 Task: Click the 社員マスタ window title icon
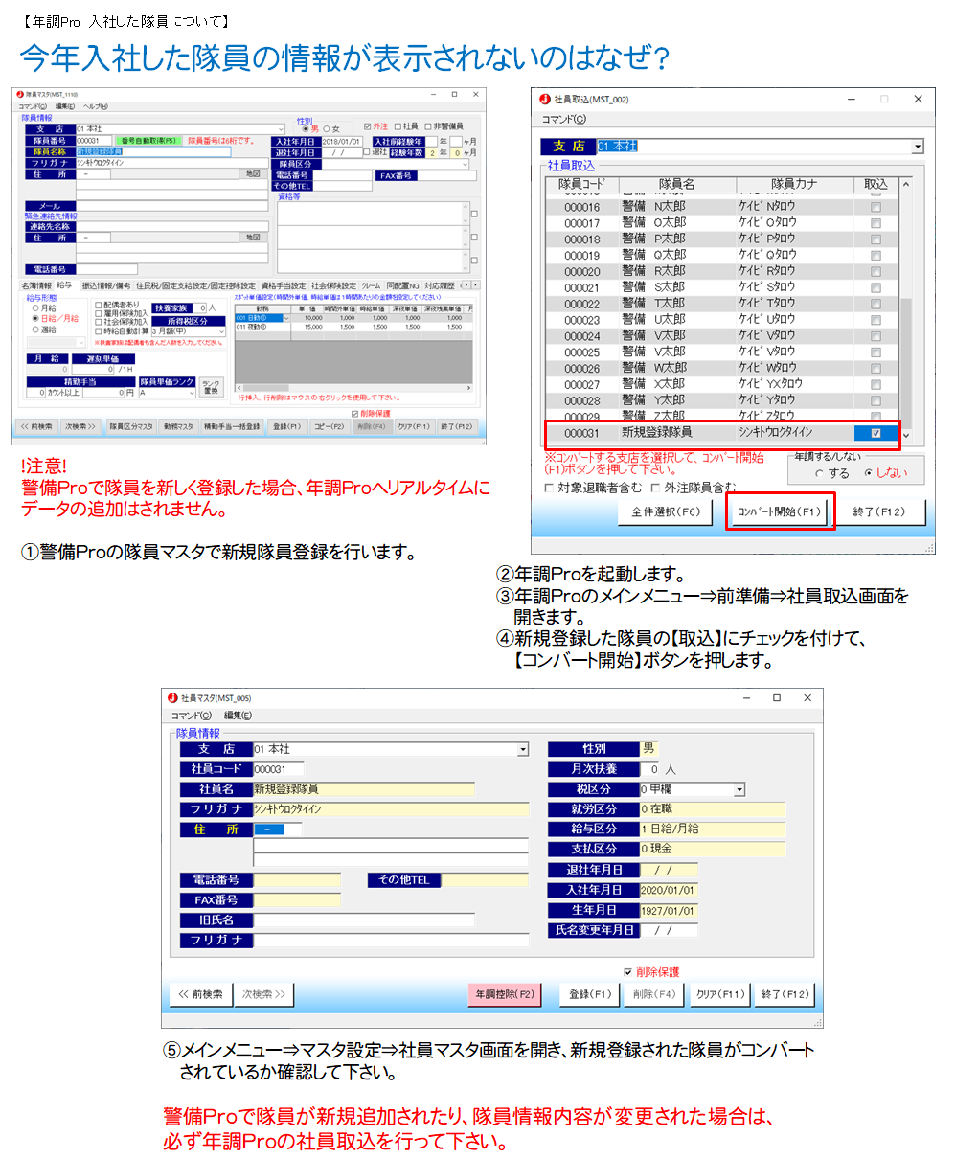[172, 698]
